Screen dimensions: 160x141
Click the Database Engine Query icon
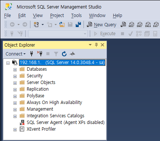[x=123, y=24]
